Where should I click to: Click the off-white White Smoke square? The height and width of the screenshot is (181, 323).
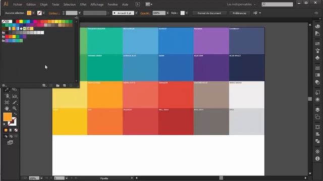[247, 95]
